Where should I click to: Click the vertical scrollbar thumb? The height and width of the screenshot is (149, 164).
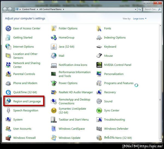160,99
